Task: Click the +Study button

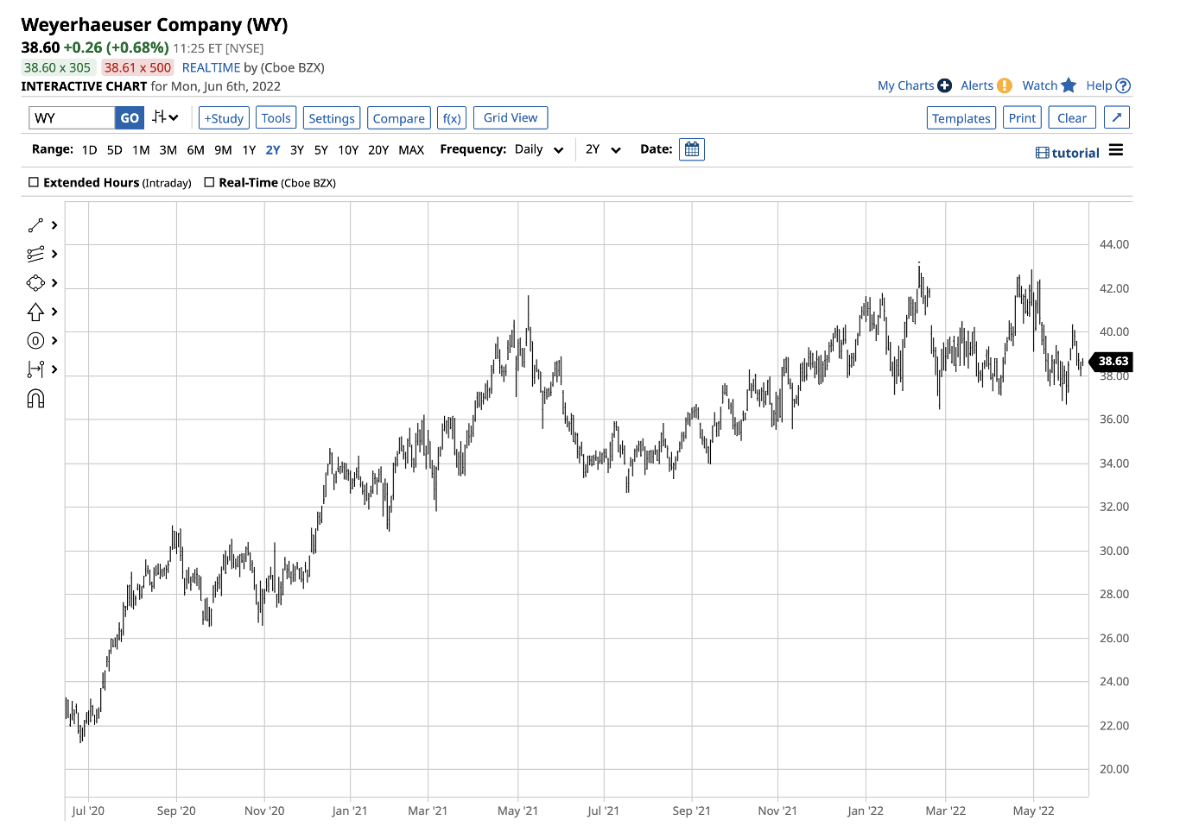Action: pos(224,118)
